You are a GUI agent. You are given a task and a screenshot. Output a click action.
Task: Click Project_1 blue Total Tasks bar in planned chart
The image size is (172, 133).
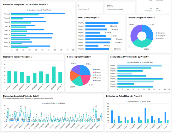[38, 13]
